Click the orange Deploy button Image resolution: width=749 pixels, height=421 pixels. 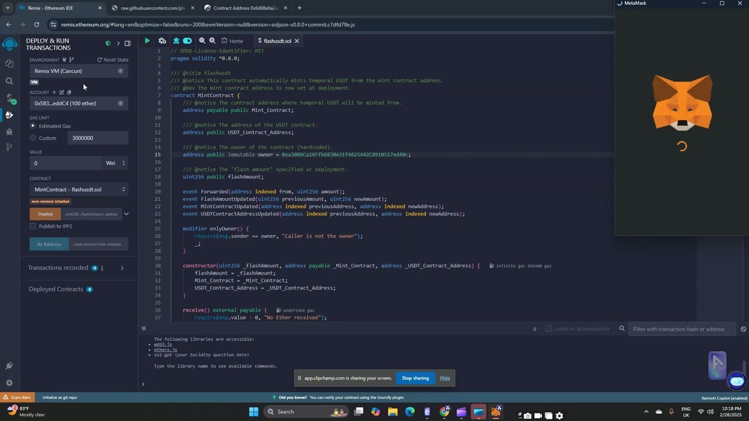(46, 214)
